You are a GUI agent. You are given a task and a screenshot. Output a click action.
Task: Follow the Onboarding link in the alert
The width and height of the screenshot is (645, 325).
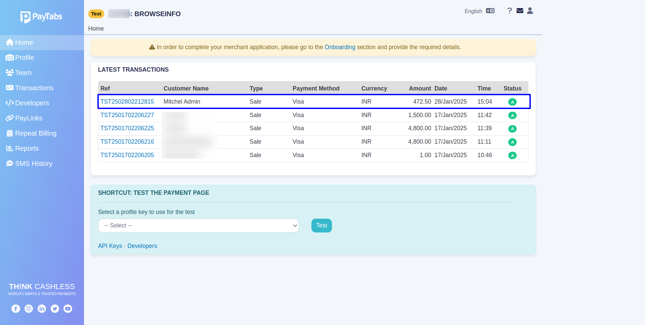tap(340, 47)
